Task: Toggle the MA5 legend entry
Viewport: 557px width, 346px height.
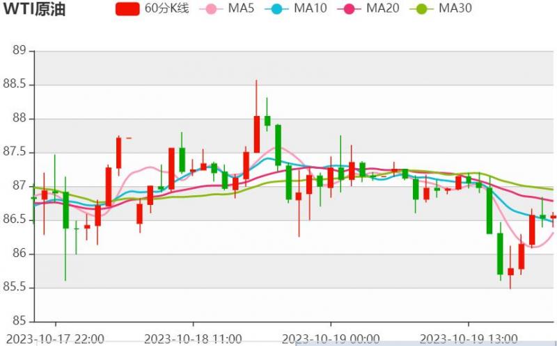Action: [227, 8]
